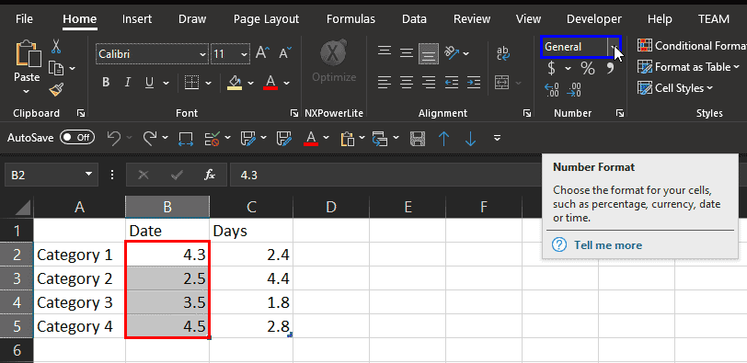Click the Decrease Indent icon

(451, 83)
